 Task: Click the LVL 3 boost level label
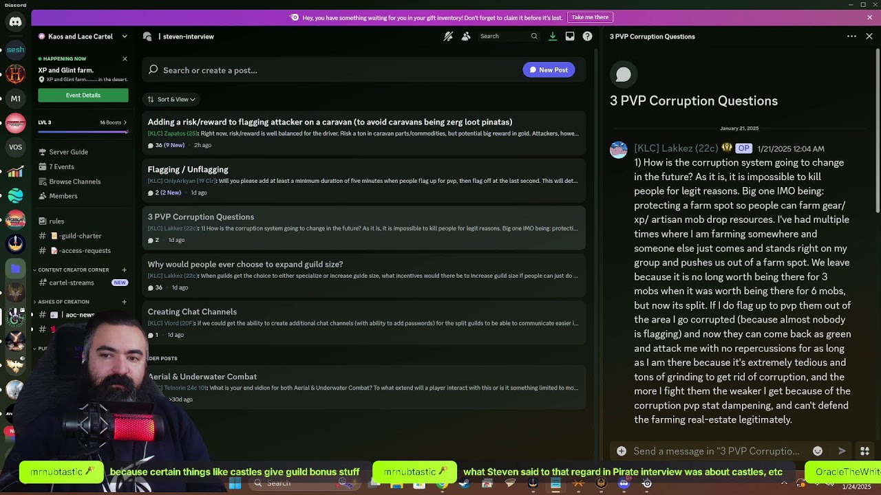point(45,122)
